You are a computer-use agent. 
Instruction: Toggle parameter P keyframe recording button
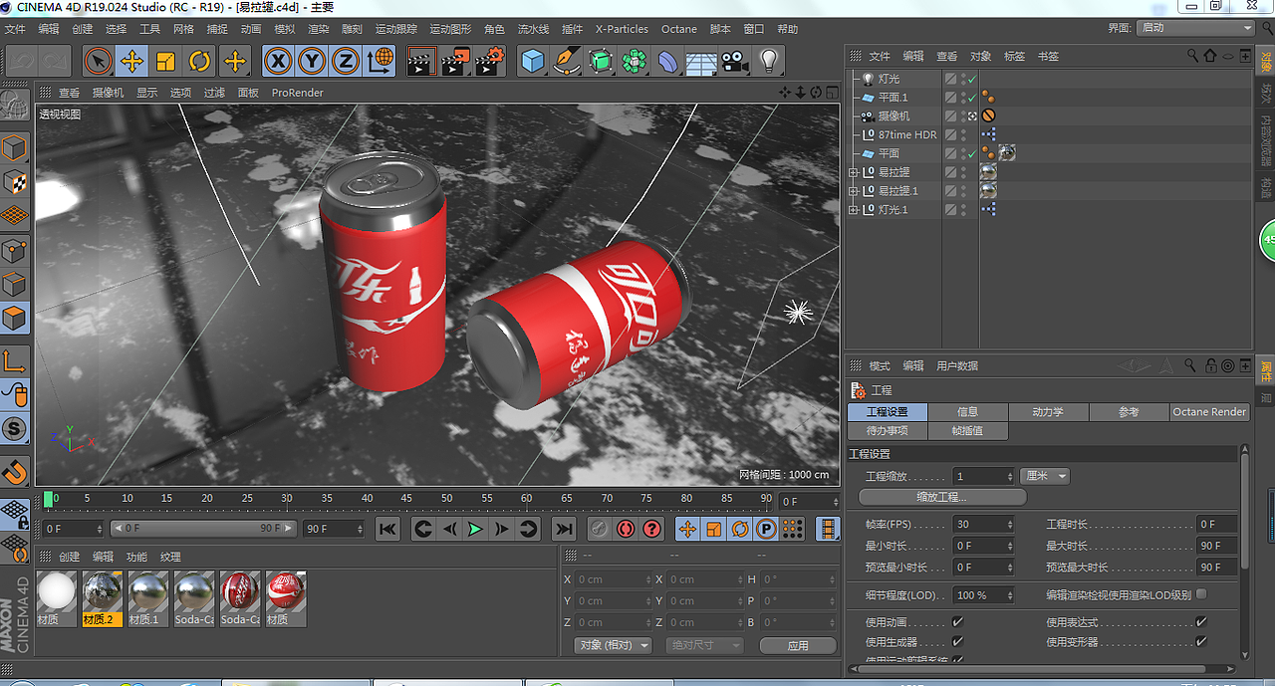pyautogui.click(x=766, y=529)
